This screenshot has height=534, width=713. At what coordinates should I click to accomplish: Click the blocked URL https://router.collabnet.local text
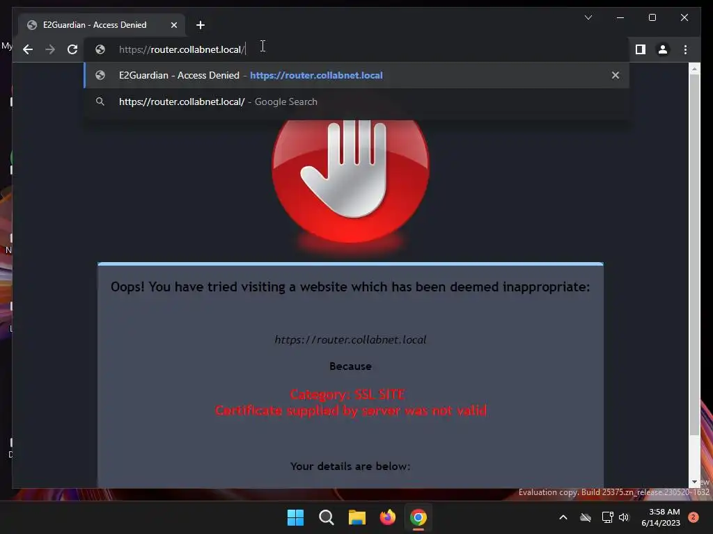click(350, 339)
